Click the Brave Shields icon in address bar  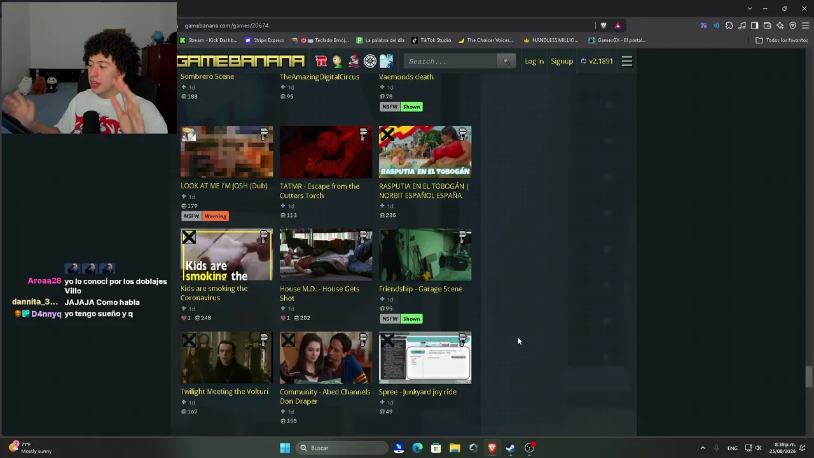point(604,25)
